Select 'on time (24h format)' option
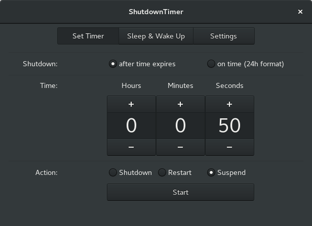Screen dimensions: 312x226 [x=246, y=64]
